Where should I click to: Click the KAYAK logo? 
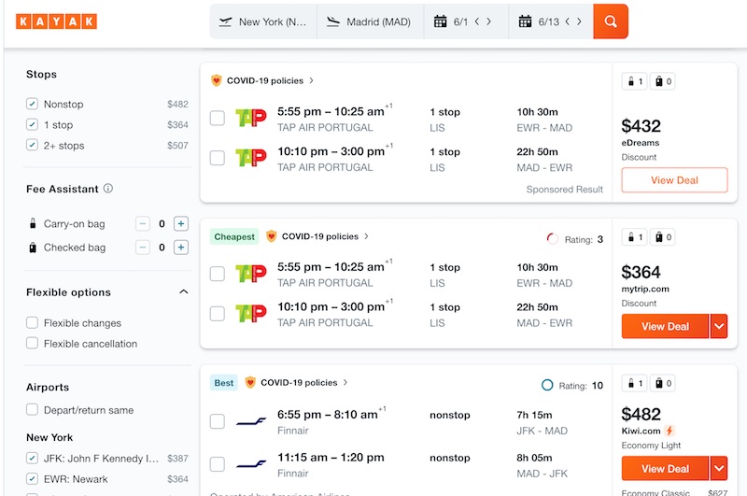(x=57, y=21)
